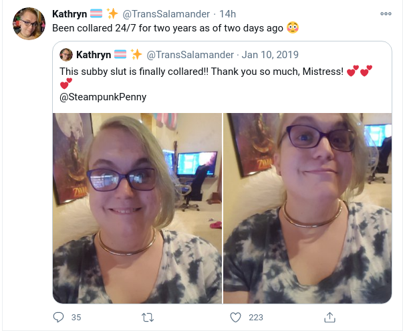
Task: Like the tweet with heart icon
Action: coord(235,317)
